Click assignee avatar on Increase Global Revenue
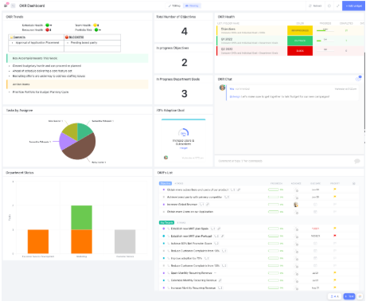This screenshot has width=366, height=305. point(296,205)
